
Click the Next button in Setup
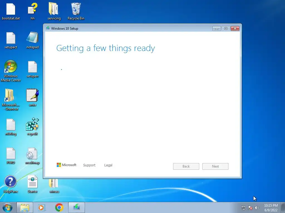(x=215, y=166)
